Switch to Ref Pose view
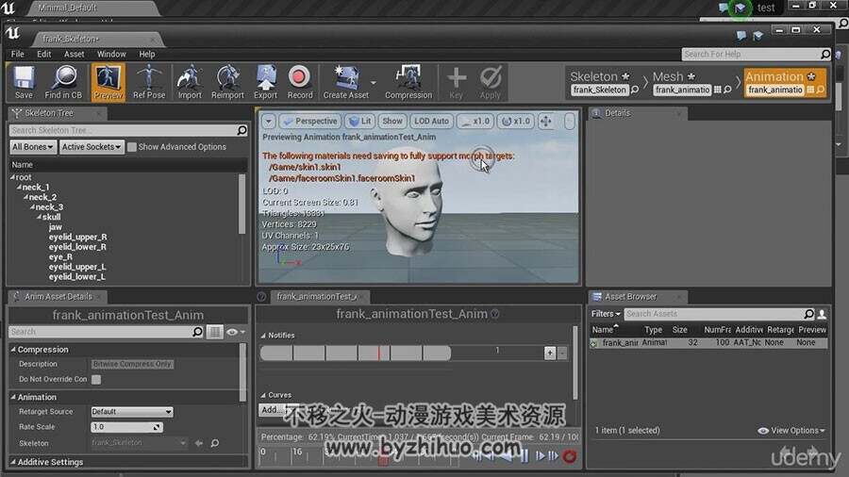The height and width of the screenshot is (477, 849). coord(149,82)
